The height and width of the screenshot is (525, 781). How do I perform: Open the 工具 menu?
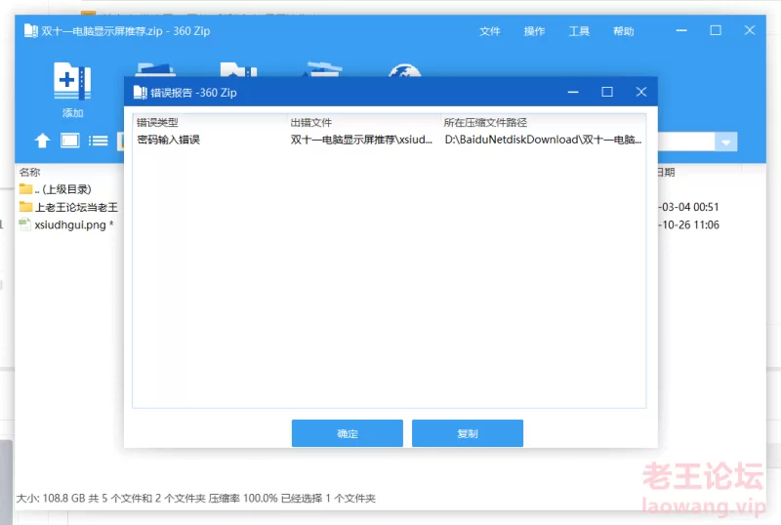coord(579,31)
